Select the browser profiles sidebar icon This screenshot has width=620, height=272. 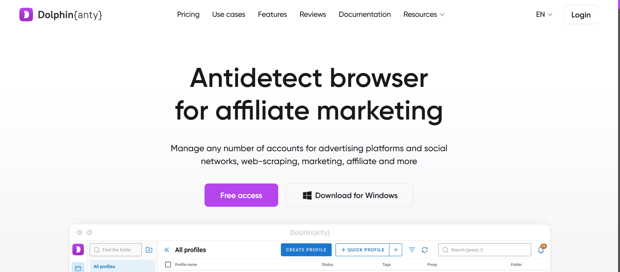(x=78, y=268)
